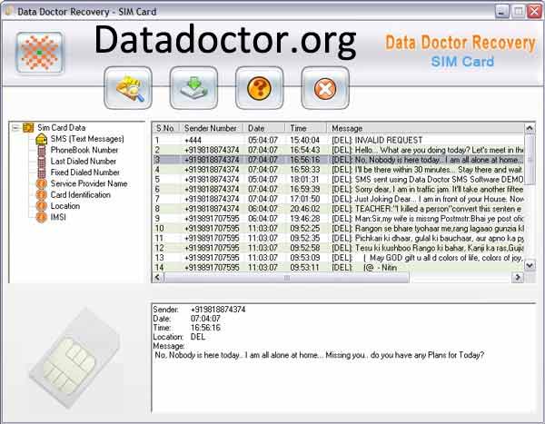545x424 pixels.
Task: Click the orange exit X toolbar button
Action: click(x=325, y=88)
